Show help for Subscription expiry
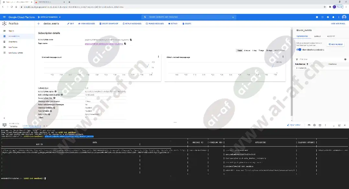Viewport: 349px width, 189px height. 56,92
